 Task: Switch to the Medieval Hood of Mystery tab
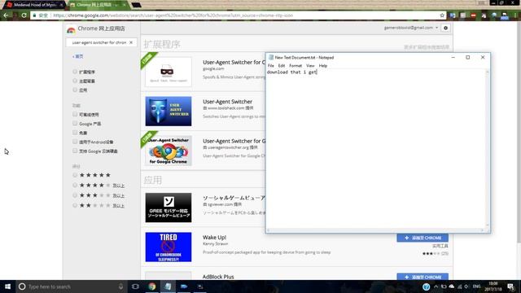(x=34, y=5)
